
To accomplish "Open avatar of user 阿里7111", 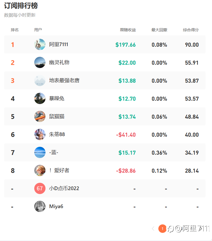I will (40, 44).
